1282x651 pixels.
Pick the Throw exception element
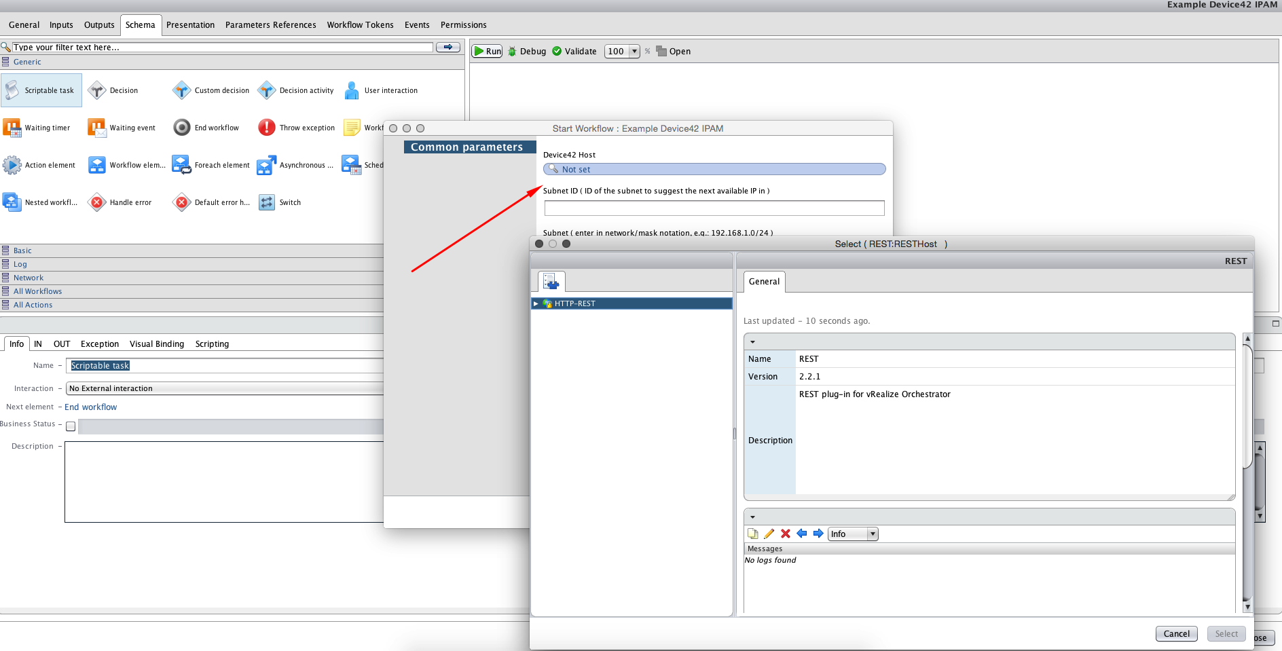297,128
